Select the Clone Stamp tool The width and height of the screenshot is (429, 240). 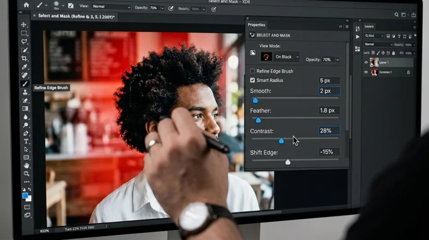pos(25,92)
